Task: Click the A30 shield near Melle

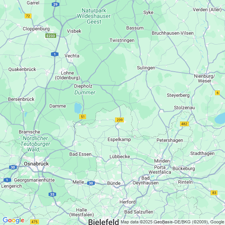Action: tap(91, 183)
